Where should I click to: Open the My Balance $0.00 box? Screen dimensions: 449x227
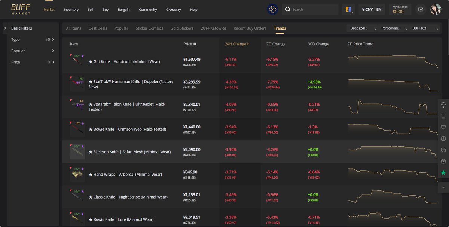point(400,9)
